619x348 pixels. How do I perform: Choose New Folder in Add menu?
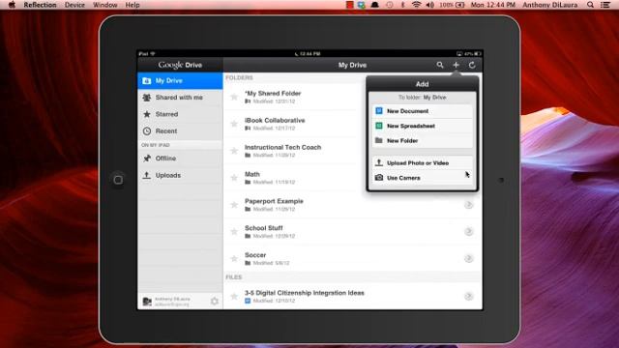coord(422,140)
